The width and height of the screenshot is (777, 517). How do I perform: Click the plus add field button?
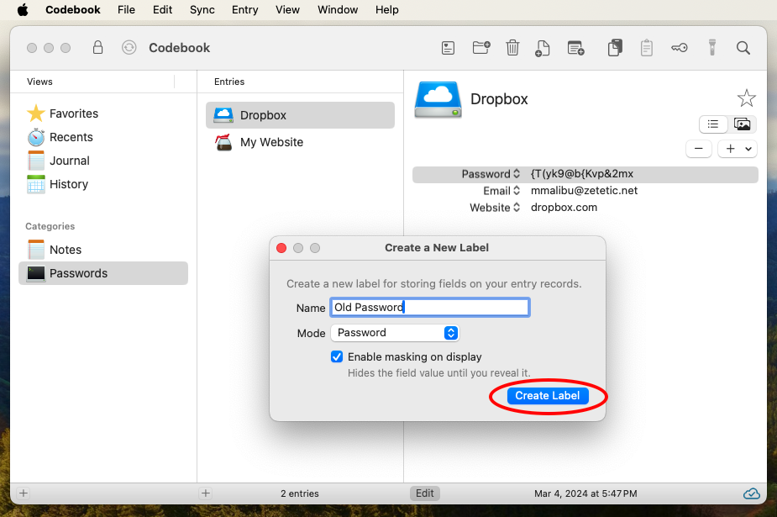[730, 149]
